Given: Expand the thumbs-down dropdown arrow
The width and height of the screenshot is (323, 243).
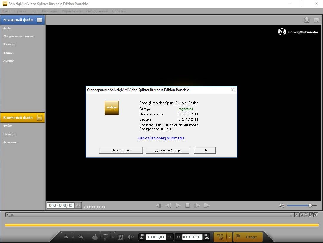Looking at the screenshot, I should click(113, 237).
